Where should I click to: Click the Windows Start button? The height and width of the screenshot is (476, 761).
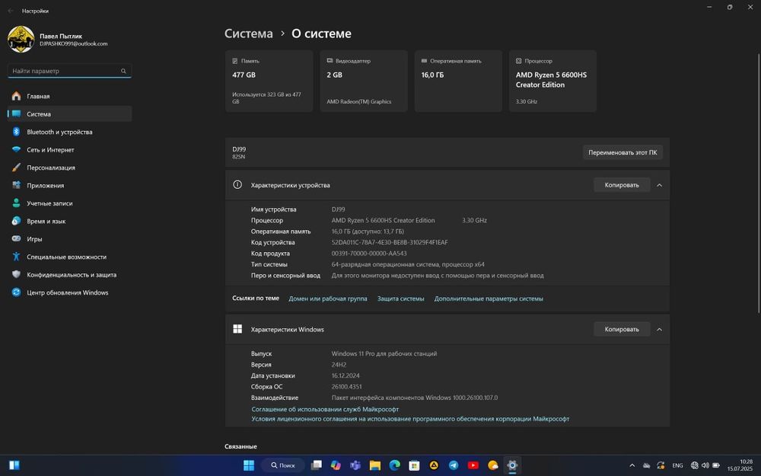click(249, 465)
